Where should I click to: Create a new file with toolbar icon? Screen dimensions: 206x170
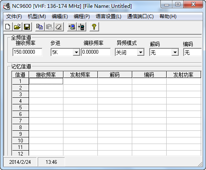8,27
